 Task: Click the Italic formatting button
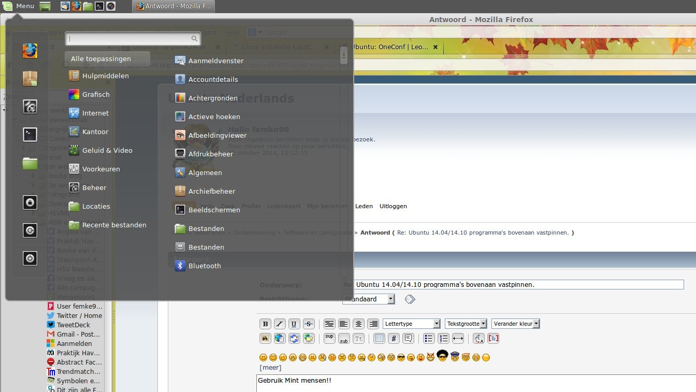click(280, 324)
